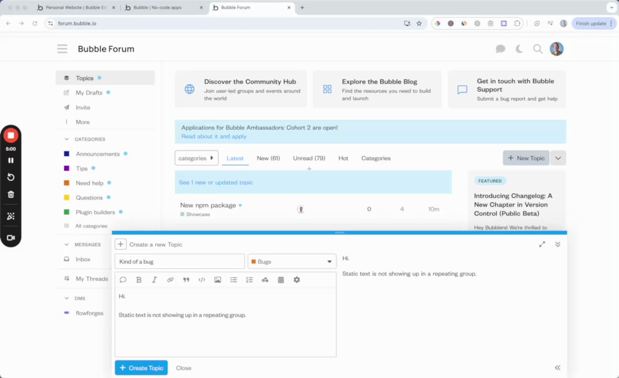Insert a hyperlink in editor
This screenshot has width=619, height=378.
pos(170,280)
